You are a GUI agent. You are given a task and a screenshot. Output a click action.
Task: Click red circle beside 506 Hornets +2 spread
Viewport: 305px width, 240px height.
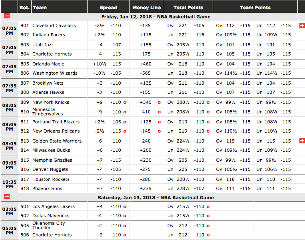point(125,235)
